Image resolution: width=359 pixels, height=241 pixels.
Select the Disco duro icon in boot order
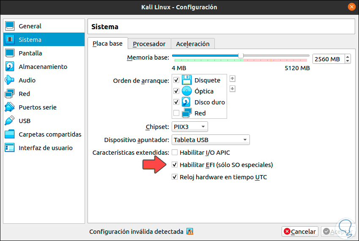[x=186, y=102]
